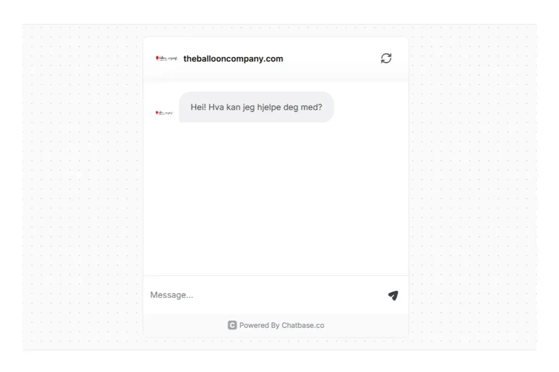Open the Powered By Chatbase.co link
The height and width of the screenshot is (372, 559).
click(x=276, y=325)
